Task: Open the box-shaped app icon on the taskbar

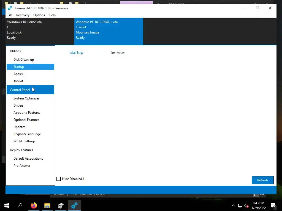Action: pyautogui.click(x=61, y=206)
